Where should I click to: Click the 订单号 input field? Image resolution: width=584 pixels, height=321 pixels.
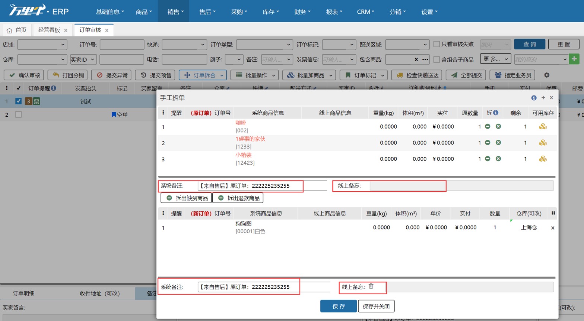(122, 45)
